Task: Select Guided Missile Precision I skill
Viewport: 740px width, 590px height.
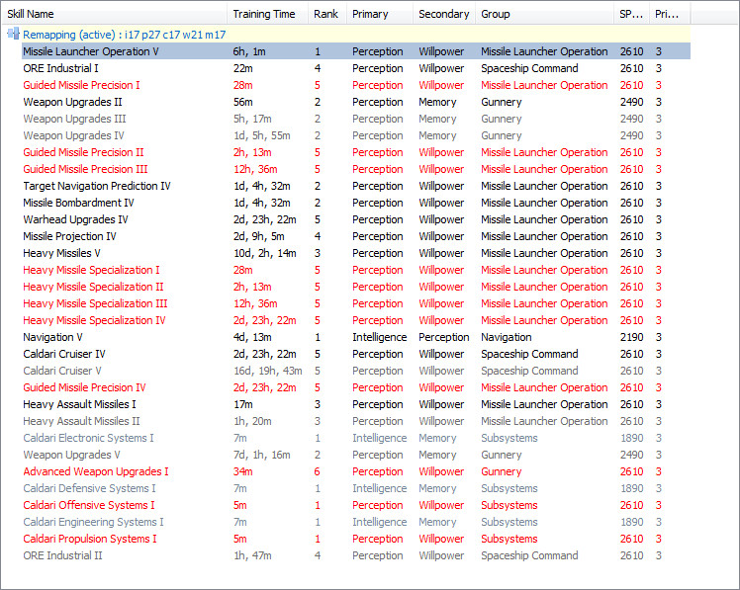Action: [x=81, y=85]
